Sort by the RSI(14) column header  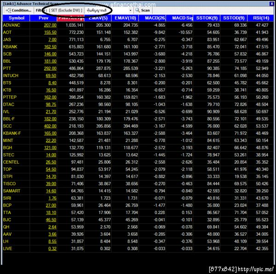coord(261,18)
